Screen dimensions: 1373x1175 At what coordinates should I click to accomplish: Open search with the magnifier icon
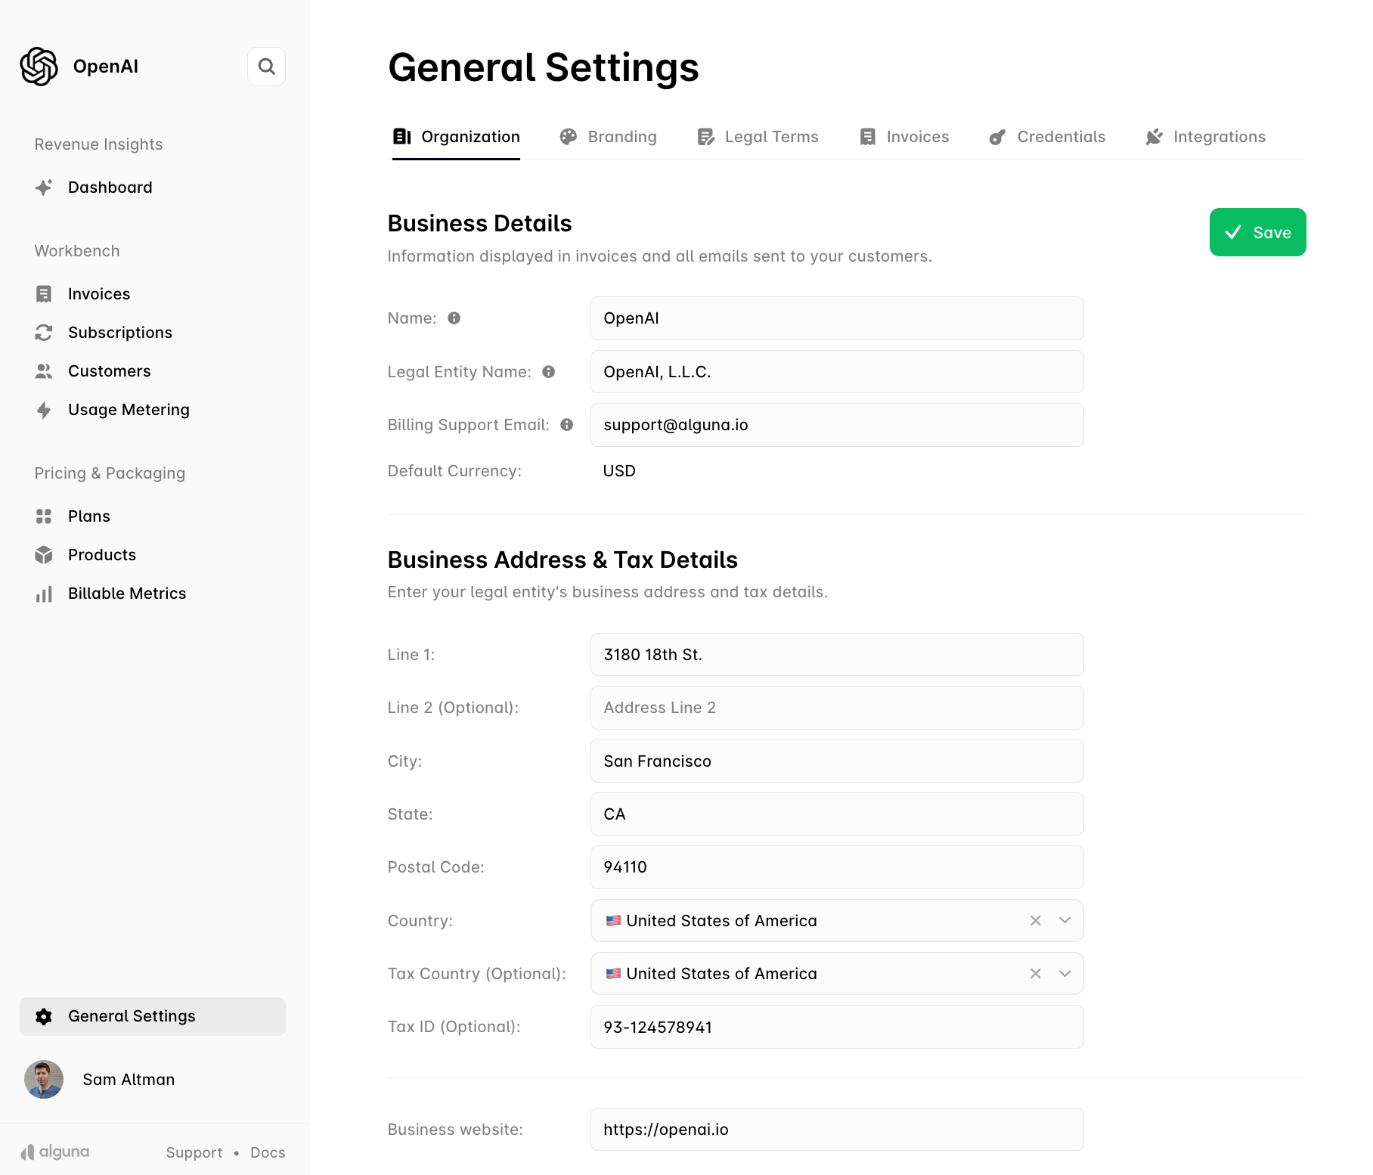point(266,67)
